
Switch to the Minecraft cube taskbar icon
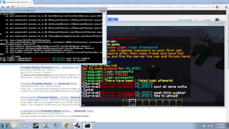(77, 126)
